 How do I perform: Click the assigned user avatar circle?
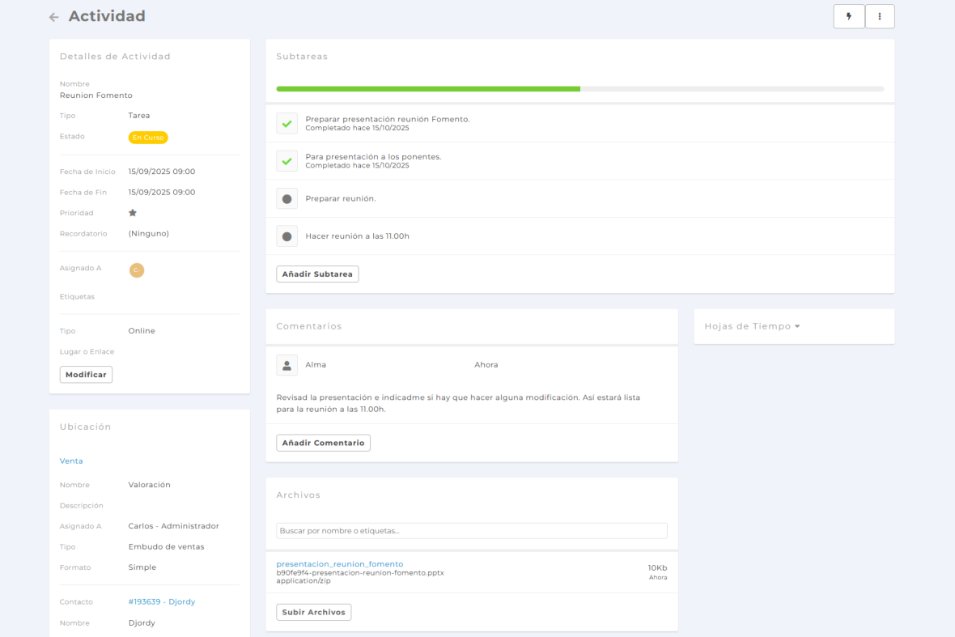coord(137,270)
